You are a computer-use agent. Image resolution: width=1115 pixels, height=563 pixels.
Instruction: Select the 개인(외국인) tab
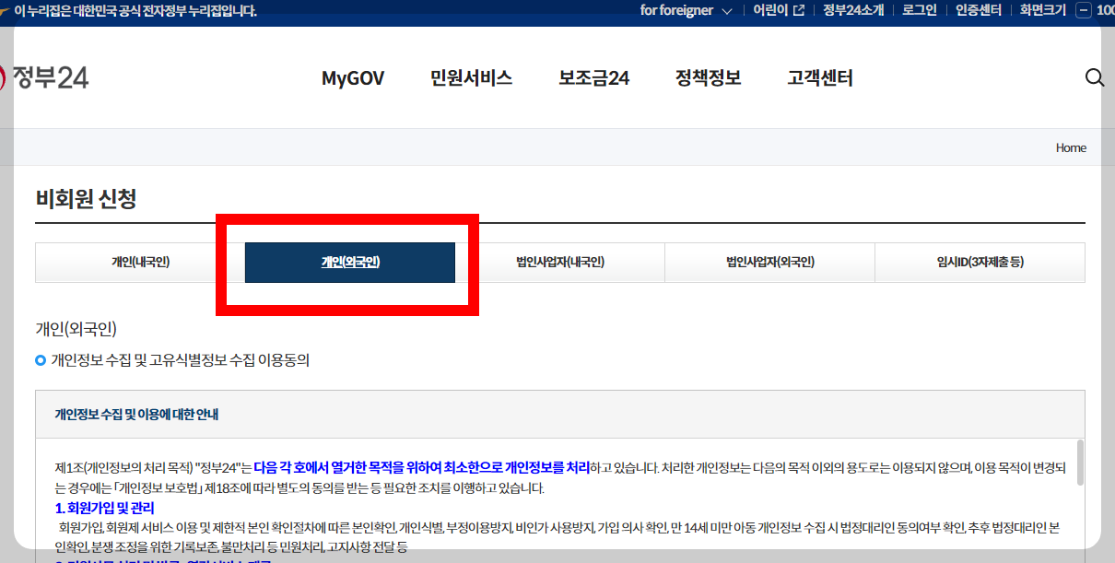pyautogui.click(x=350, y=263)
